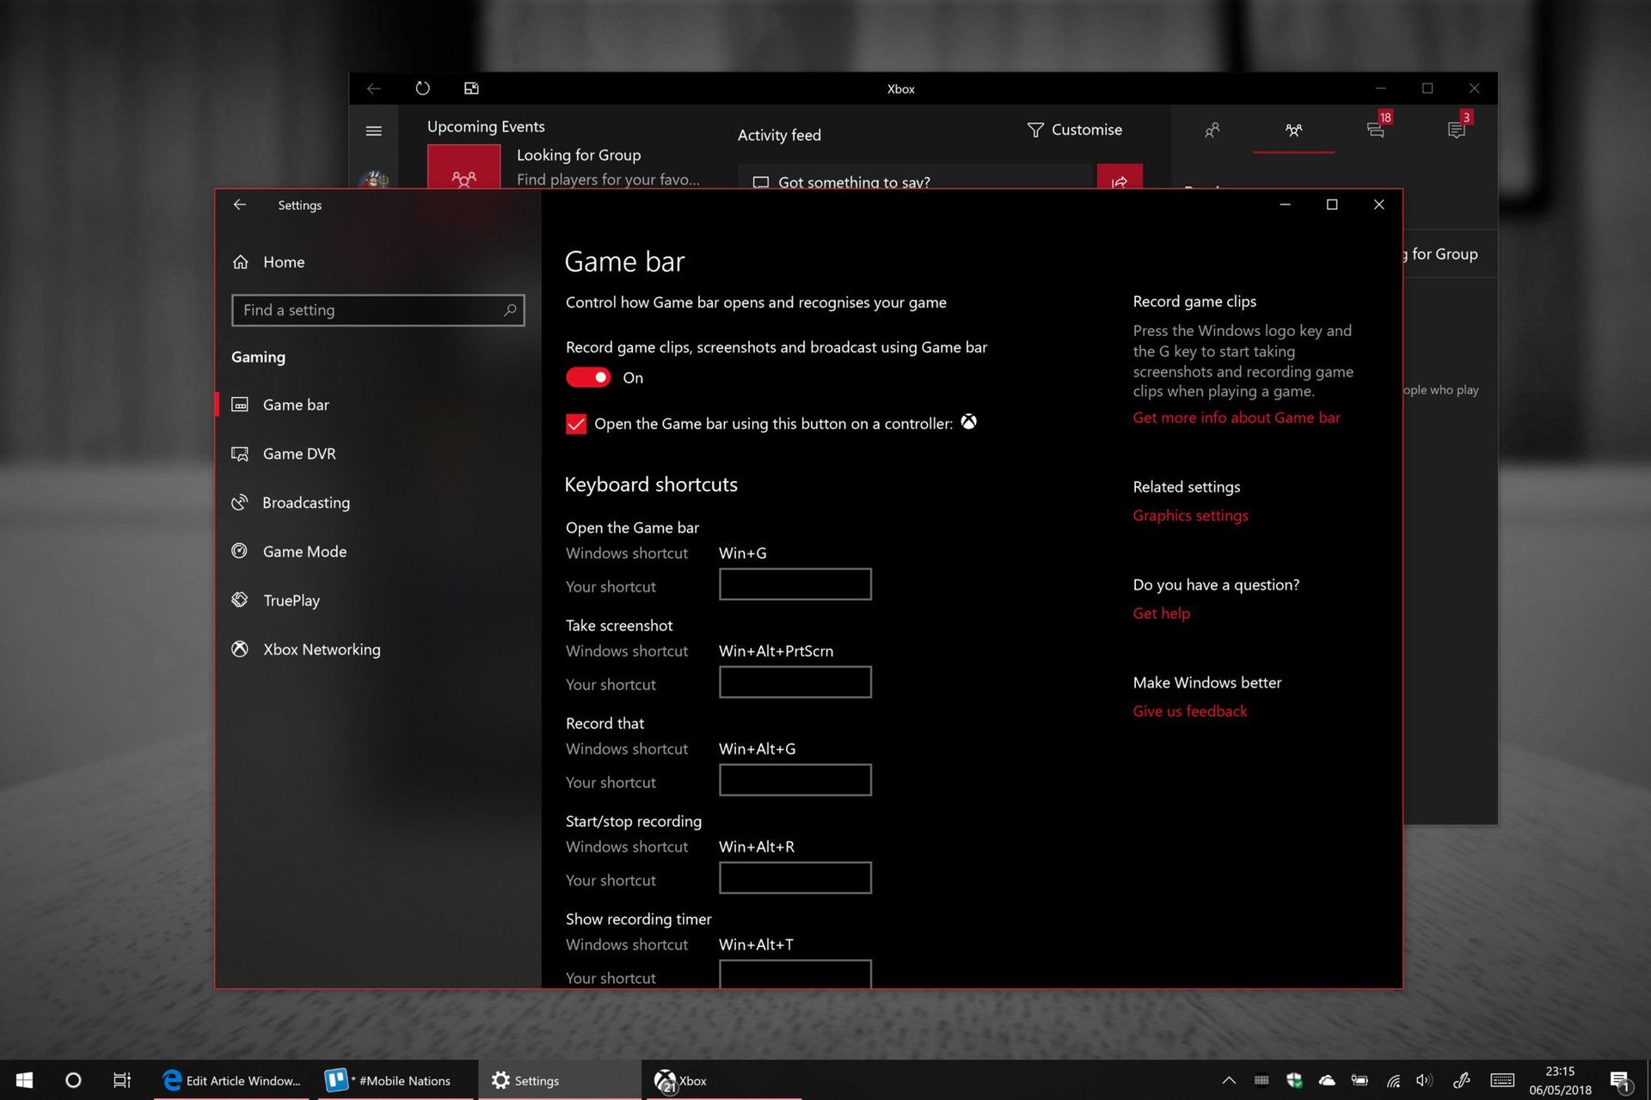Click the Game bar sidebar icon
The width and height of the screenshot is (1651, 1100).
coord(242,404)
